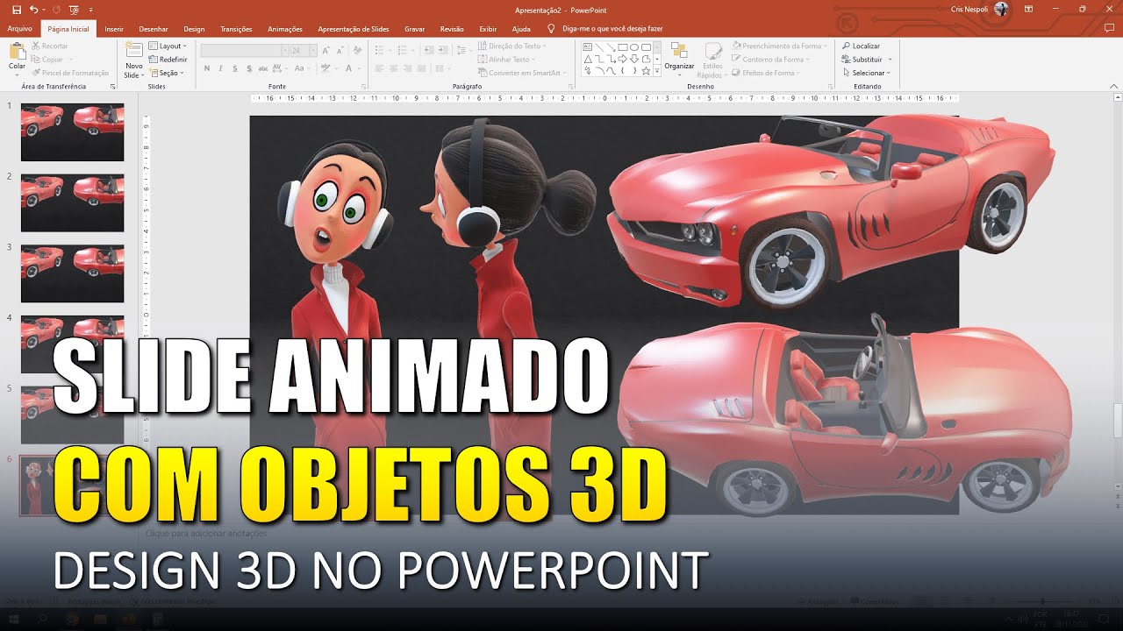Viewport: 1123px width, 631px height.
Task: Save the presentation with the floppy disk icon
Action: [17, 9]
